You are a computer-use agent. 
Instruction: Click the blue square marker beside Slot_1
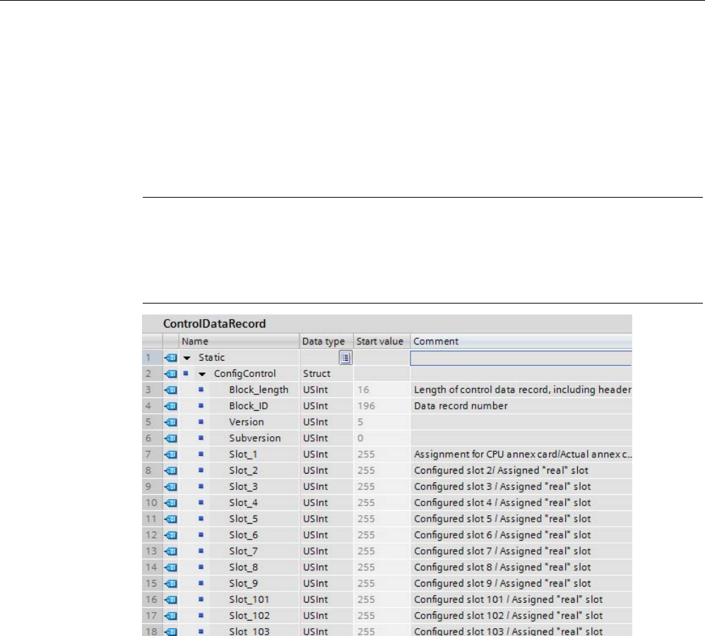click(201, 455)
